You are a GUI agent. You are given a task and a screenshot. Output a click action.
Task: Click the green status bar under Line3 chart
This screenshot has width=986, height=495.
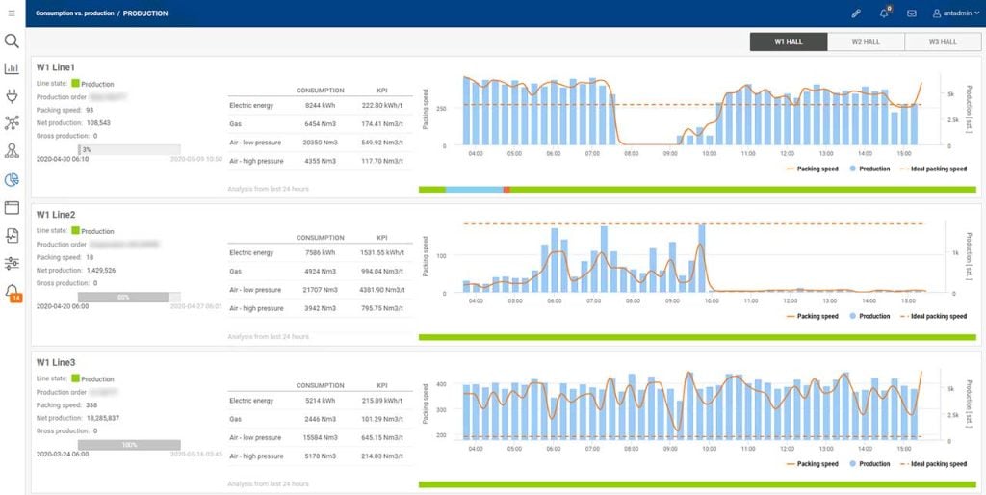pos(697,485)
